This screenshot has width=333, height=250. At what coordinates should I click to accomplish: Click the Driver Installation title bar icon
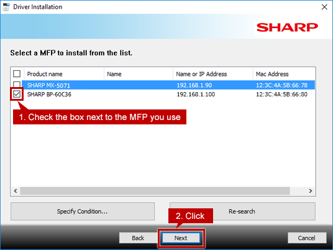pos(6,7)
